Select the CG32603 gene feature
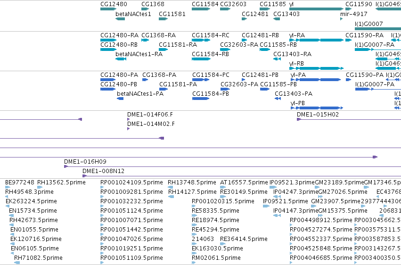Screen dimensions: 401x265 pyautogui.click(x=225, y=9)
